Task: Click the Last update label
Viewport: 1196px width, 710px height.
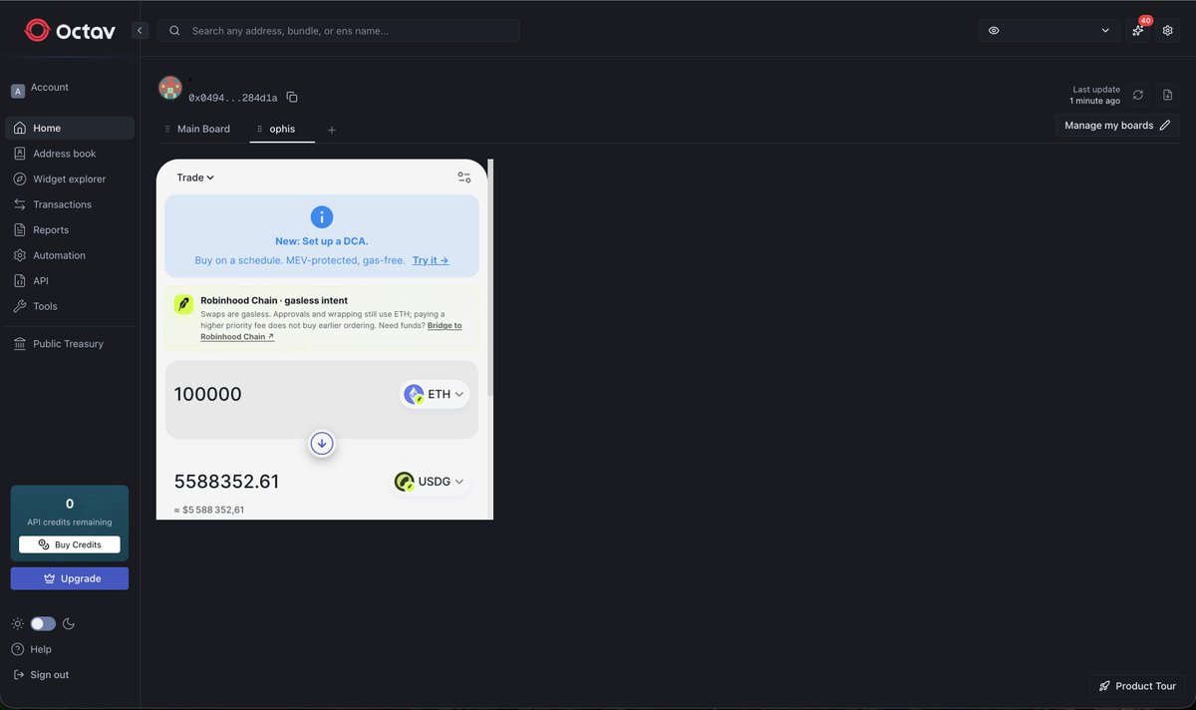Action: point(1096,90)
